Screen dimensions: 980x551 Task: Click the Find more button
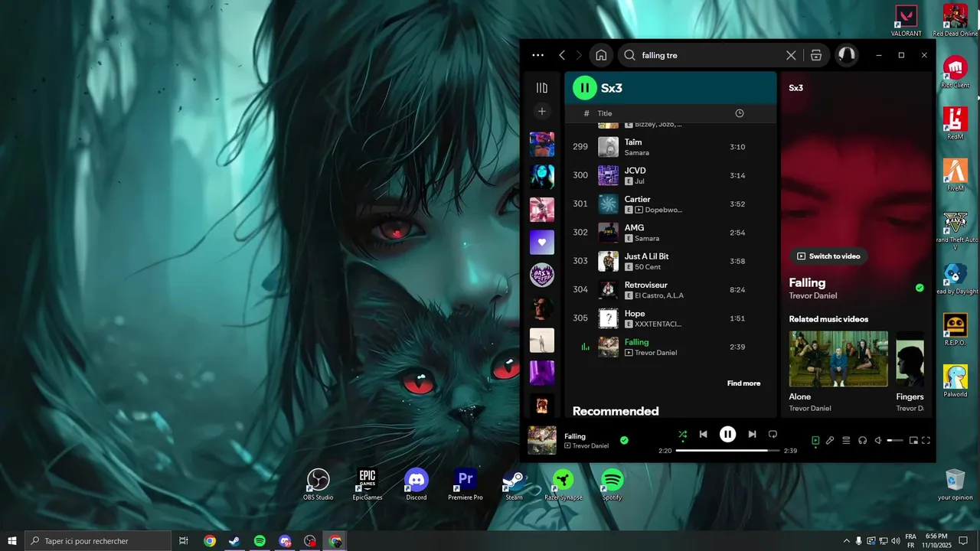[743, 383]
